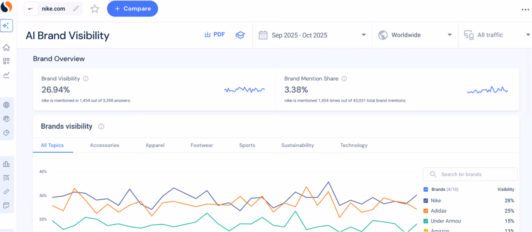Open the pie chart icon in the sidebar

click(6, 133)
